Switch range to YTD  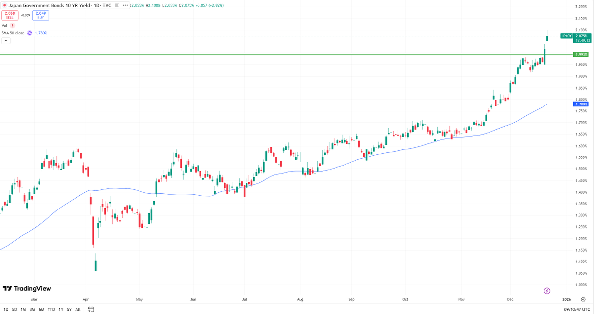(51, 309)
